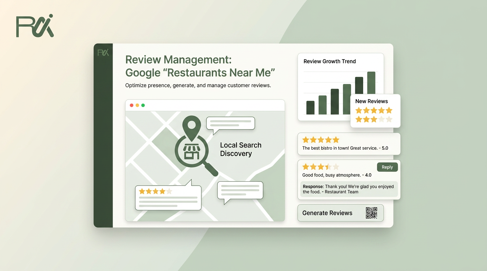The image size is (487, 271).
Task: Open the New Reviews card
Action: click(375, 111)
